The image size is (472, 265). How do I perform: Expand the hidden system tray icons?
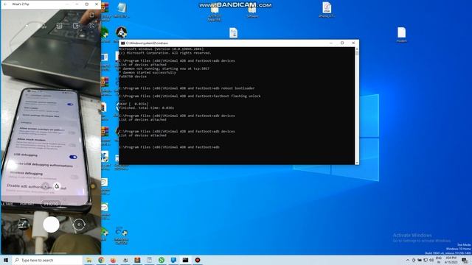(x=408, y=260)
